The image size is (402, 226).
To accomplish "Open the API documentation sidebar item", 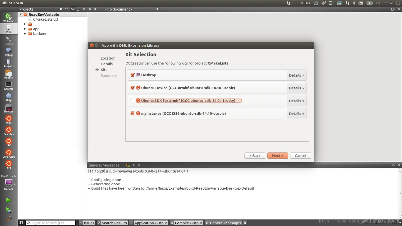I will 9,165.
